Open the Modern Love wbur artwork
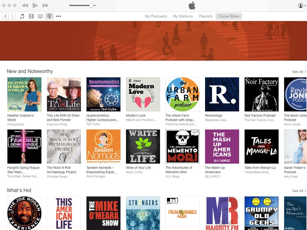The image size is (307, 230). [143, 94]
